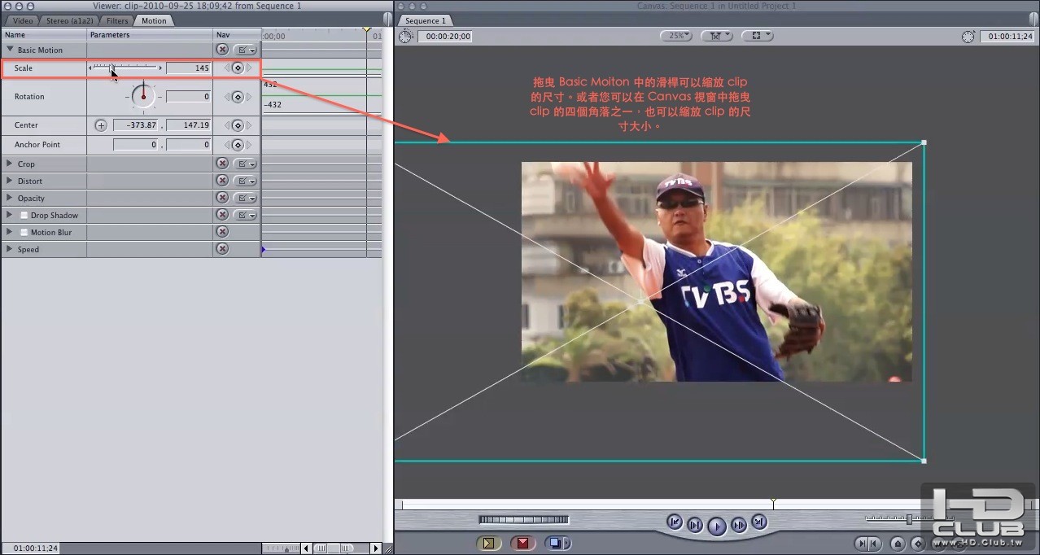The image size is (1040, 555).
Task: Click the Canvas duration clock icon
Action: coord(406,37)
